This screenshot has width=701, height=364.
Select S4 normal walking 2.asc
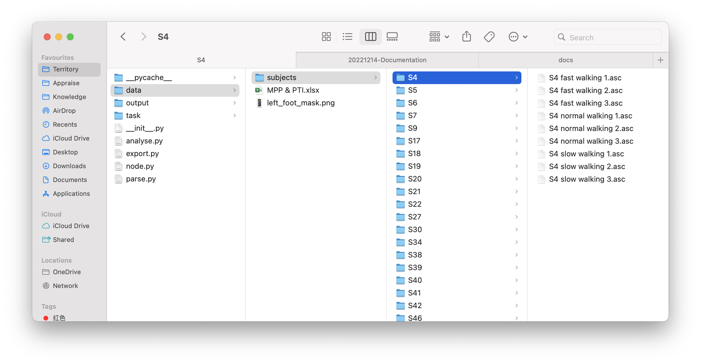(x=598, y=128)
